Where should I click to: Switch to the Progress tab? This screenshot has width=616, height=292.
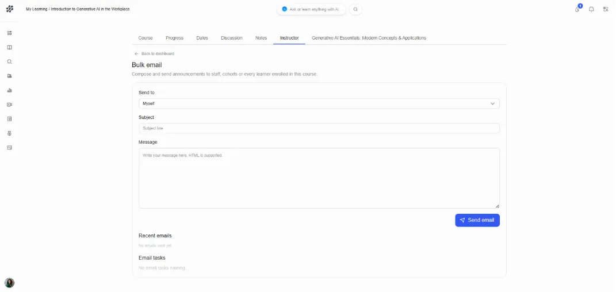[x=174, y=38]
